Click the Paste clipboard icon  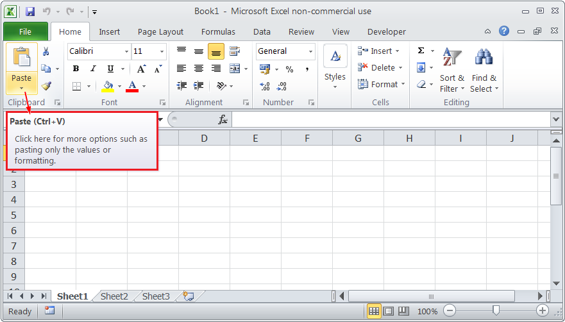pyautogui.click(x=22, y=57)
